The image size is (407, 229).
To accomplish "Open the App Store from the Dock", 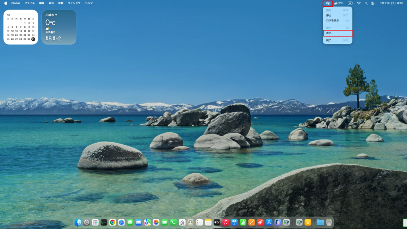I will [269, 223].
